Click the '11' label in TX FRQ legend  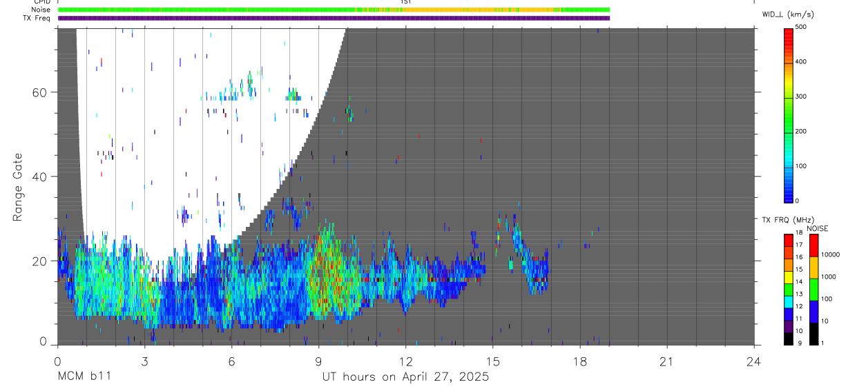click(799, 319)
